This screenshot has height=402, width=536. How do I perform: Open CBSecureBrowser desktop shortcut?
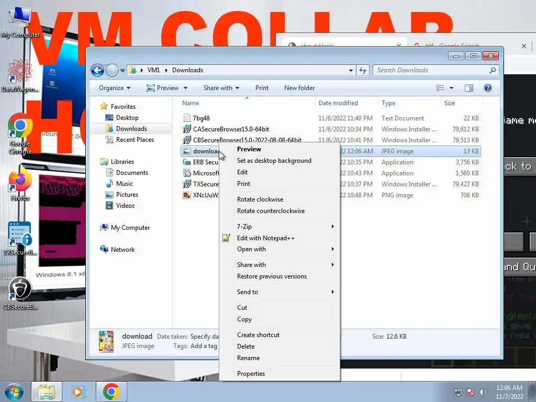(20, 293)
